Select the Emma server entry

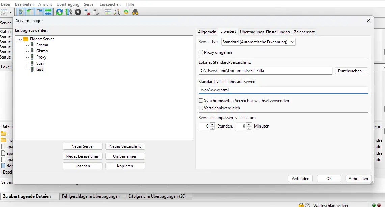pos(42,45)
